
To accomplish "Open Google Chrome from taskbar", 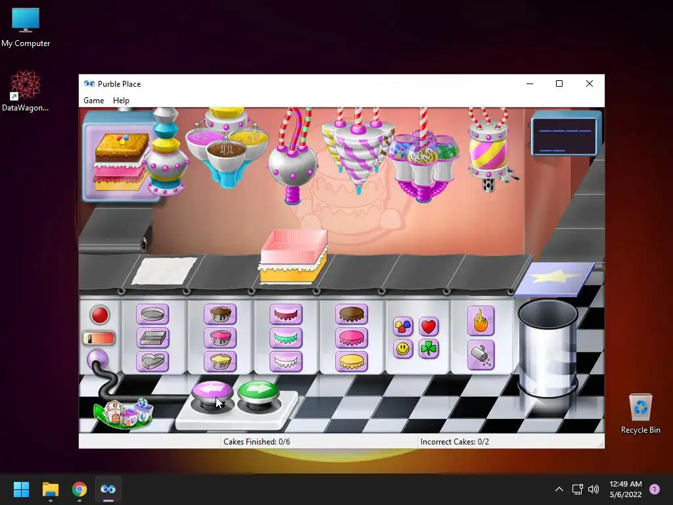I will 80,489.
